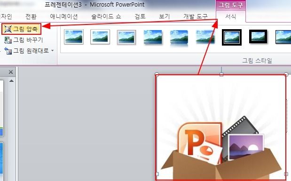The width and height of the screenshot is (291, 181).
Task: Close the slide thumbnail pane with X
Action: 11,72
